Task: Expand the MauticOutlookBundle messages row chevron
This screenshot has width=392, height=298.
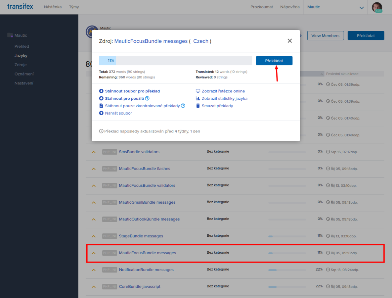Action: (94, 220)
